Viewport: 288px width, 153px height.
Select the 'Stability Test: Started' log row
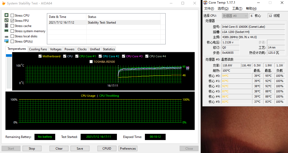click(104, 22)
